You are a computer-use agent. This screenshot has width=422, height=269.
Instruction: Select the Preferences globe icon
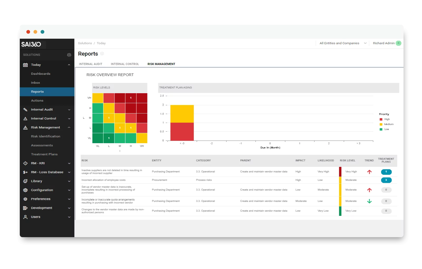(x=25, y=199)
